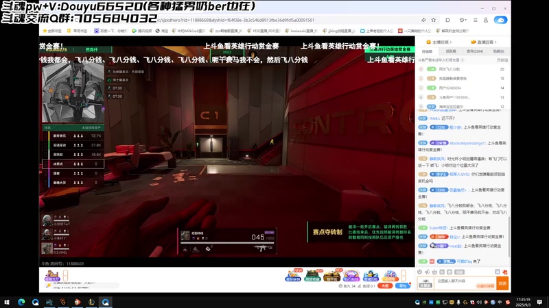
Task: Click the tray microphone icon
Action: point(458,302)
